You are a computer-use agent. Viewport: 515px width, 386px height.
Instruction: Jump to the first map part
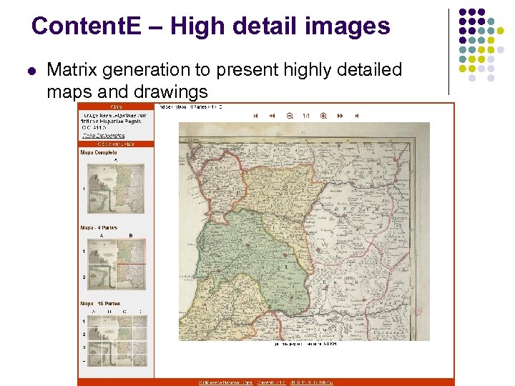(x=256, y=116)
